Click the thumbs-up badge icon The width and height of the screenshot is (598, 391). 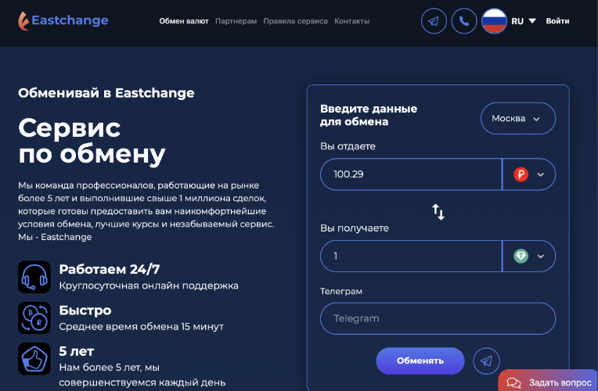[x=34, y=359]
